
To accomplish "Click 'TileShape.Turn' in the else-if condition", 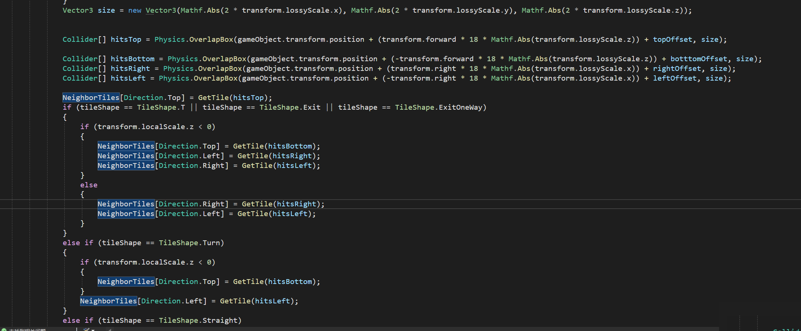I will point(189,243).
